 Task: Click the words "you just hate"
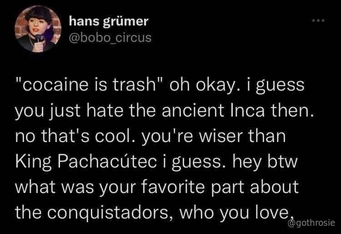tap(70, 111)
